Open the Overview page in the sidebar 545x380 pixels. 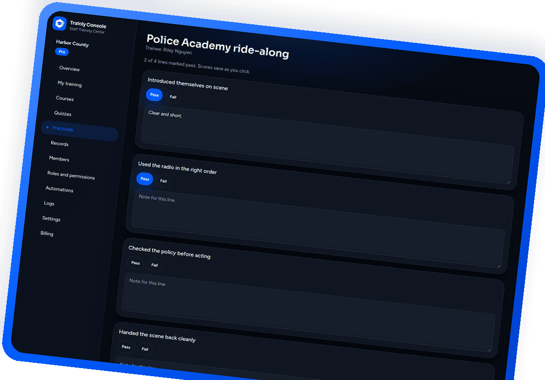(70, 69)
